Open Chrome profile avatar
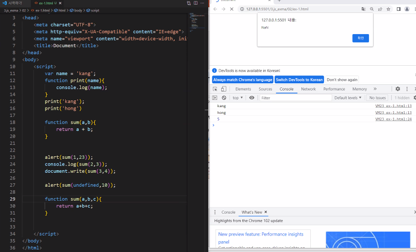This screenshot has width=416, height=252. (407, 9)
